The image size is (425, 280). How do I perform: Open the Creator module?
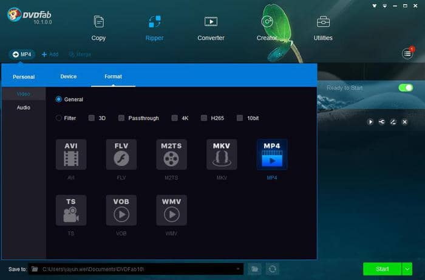(267, 28)
